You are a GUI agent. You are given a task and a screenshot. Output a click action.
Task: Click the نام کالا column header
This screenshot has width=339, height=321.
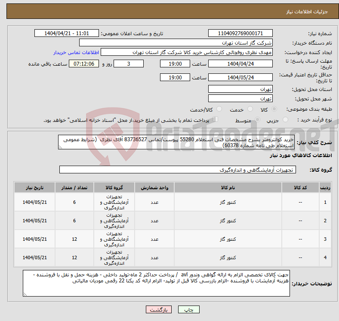(x=228, y=188)
